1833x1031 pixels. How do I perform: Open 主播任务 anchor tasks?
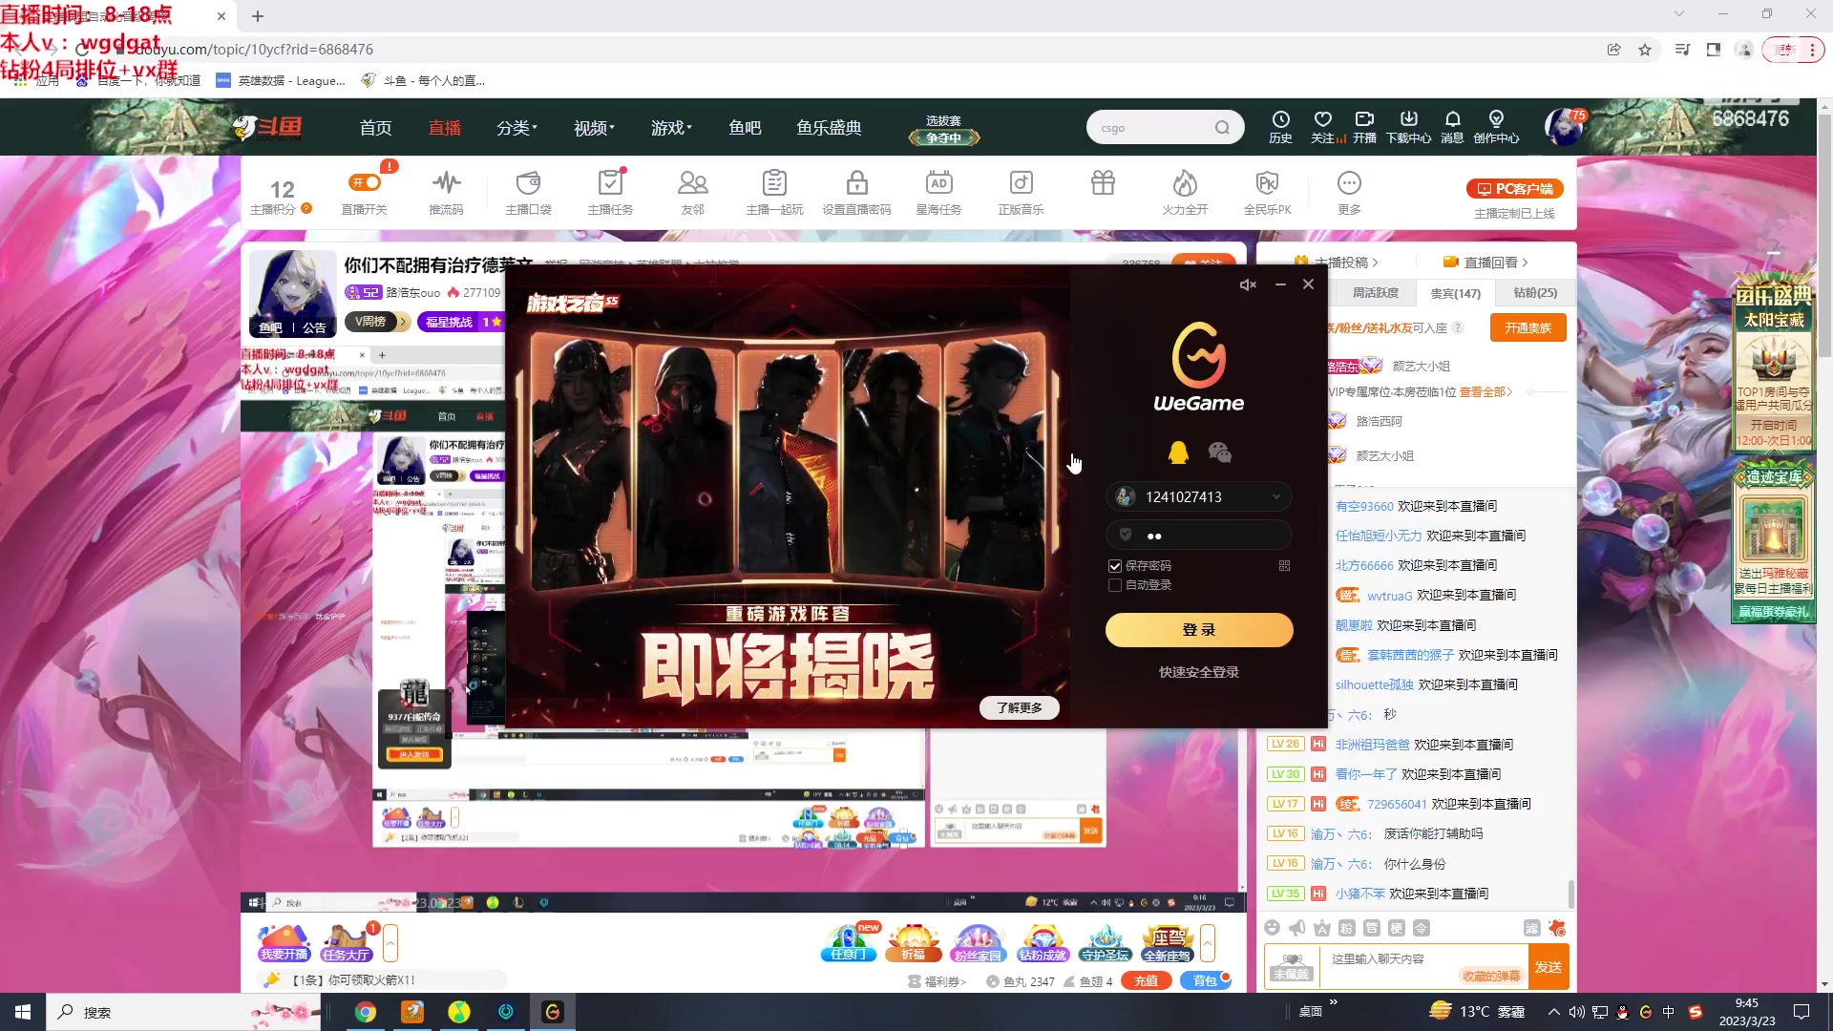610,191
